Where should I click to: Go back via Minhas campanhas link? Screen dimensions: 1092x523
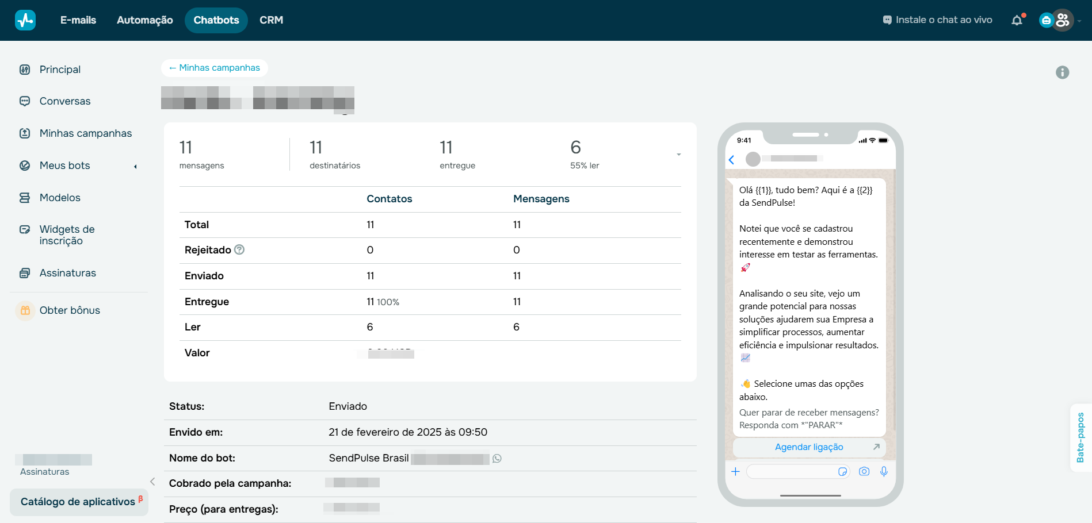214,67
